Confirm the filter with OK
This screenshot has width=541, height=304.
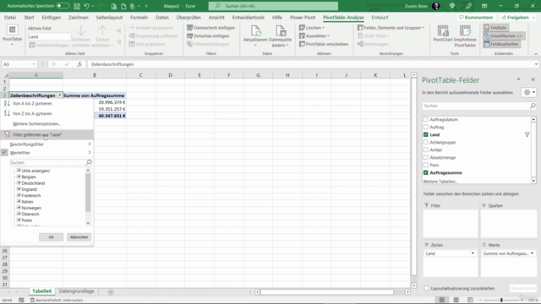(x=51, y=237)
